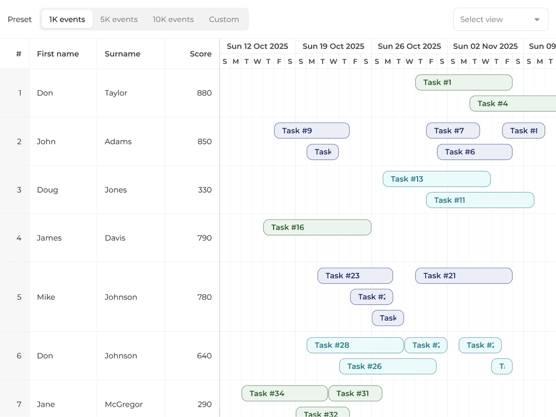Image resolution: width=556 pixels, height=417 pixels.
Task: Select the 10K events preset
Action: (x=173, y=19)
